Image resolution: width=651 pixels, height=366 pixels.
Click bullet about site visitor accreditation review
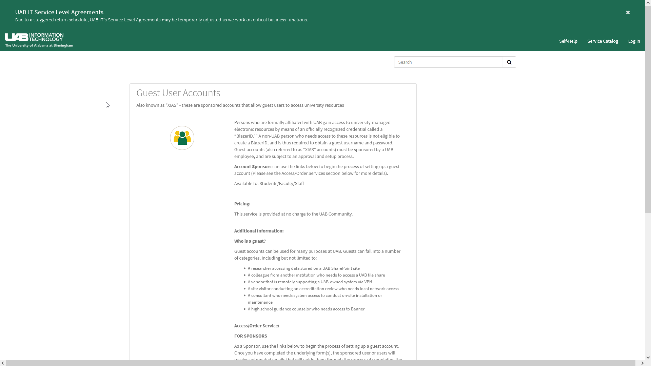323,288
